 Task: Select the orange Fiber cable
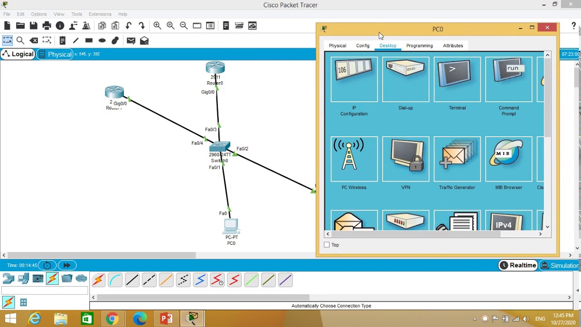[166, 280]
